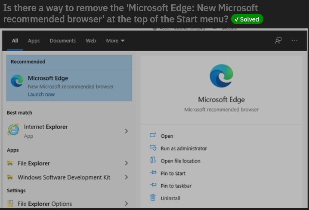Click the Internet Explorer icon under Best match
Image resolution: width=309 pixels, height=210 pixels.
(13, 130)
